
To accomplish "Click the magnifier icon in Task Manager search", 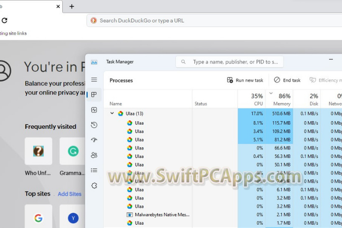I will pos(183,62).
